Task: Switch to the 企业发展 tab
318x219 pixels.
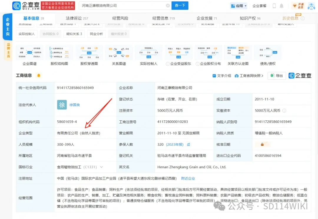Action: point(207,18)
